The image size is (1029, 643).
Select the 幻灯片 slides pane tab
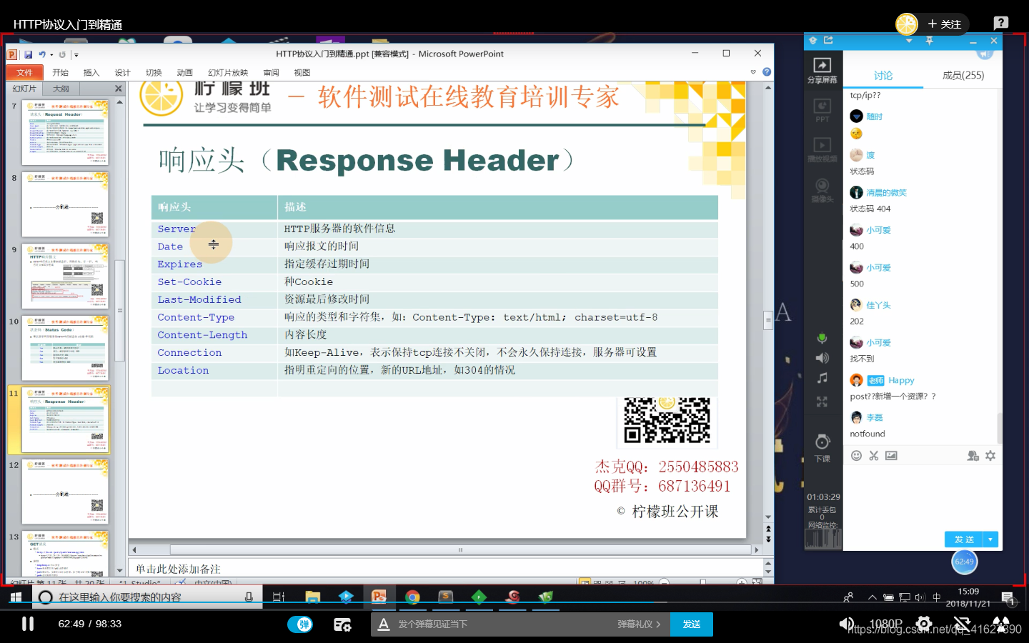coord(24,89)
